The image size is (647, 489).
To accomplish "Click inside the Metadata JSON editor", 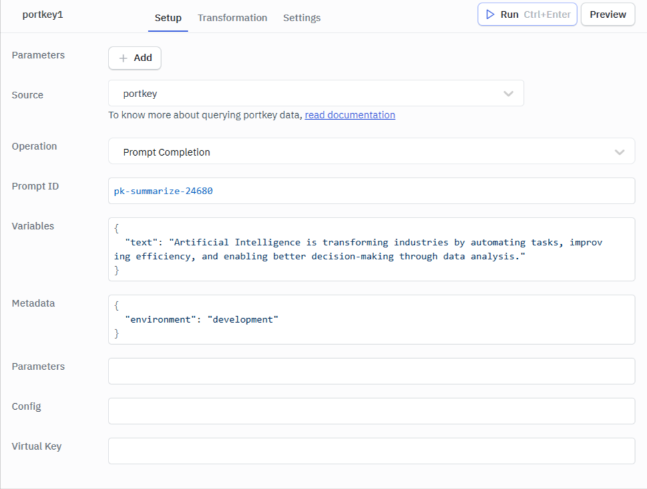I will coord(371,319).
